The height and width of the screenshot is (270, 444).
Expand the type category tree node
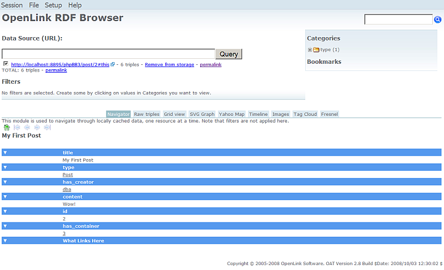click(310, 50)
